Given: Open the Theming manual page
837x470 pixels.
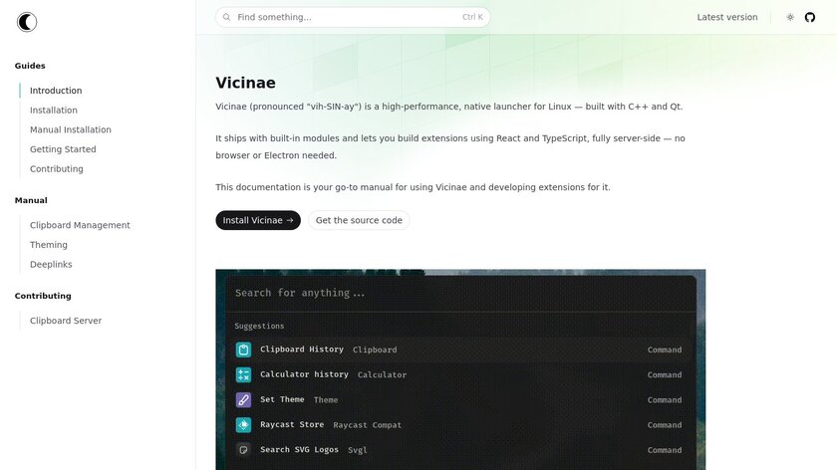Looking at the screenshot, I should (49, 245).
